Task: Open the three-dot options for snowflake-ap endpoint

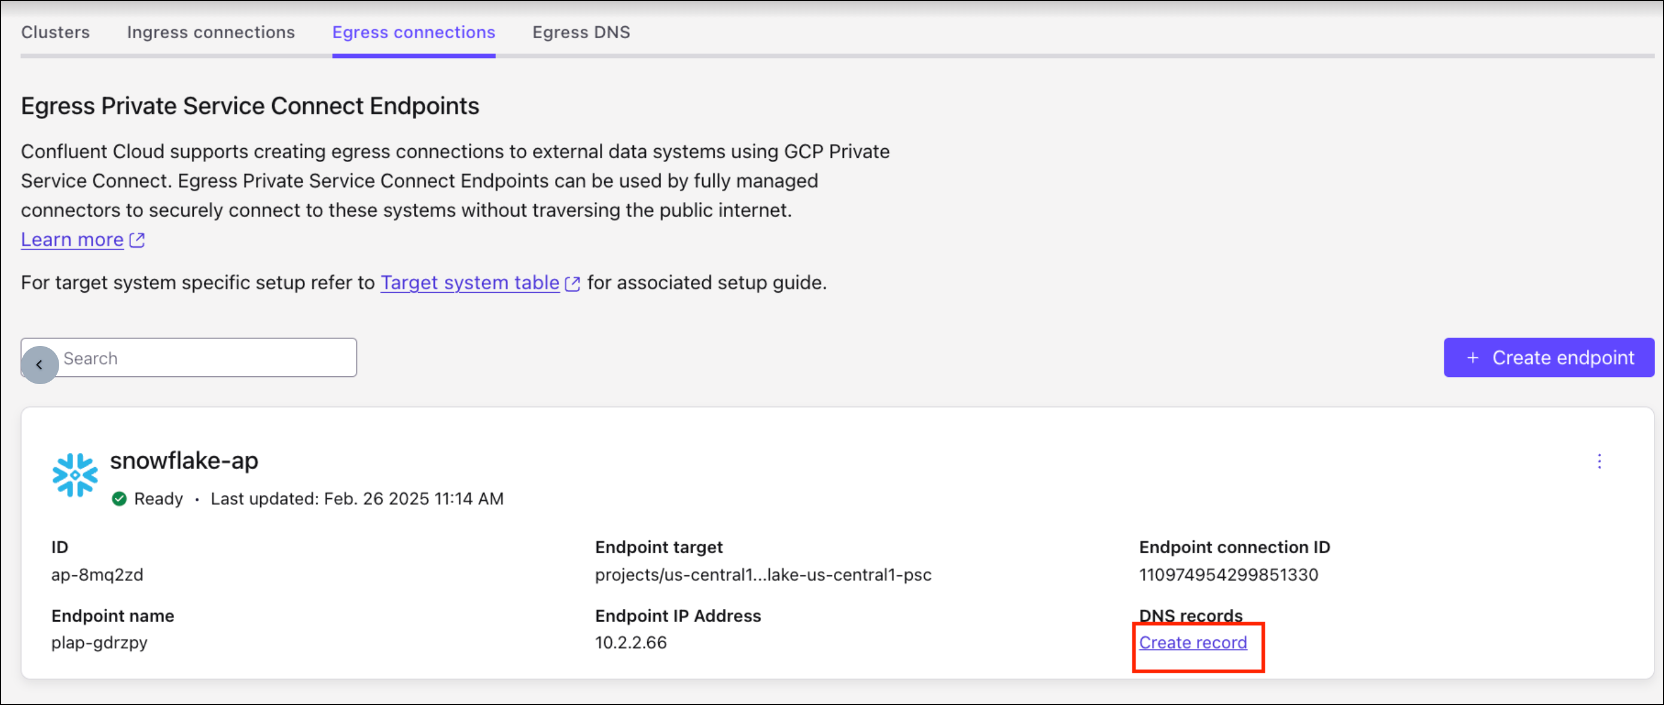Action: pyautogui.click(x=1599, y=461)
